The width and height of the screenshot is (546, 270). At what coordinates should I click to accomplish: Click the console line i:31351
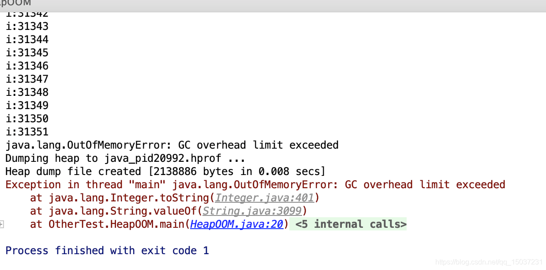tap(27, 132)
